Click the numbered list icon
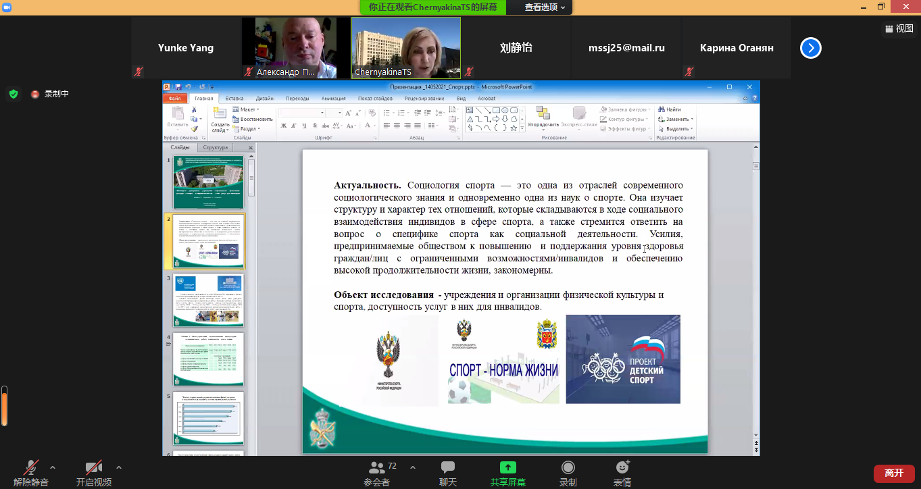 [x=401, y=113]
